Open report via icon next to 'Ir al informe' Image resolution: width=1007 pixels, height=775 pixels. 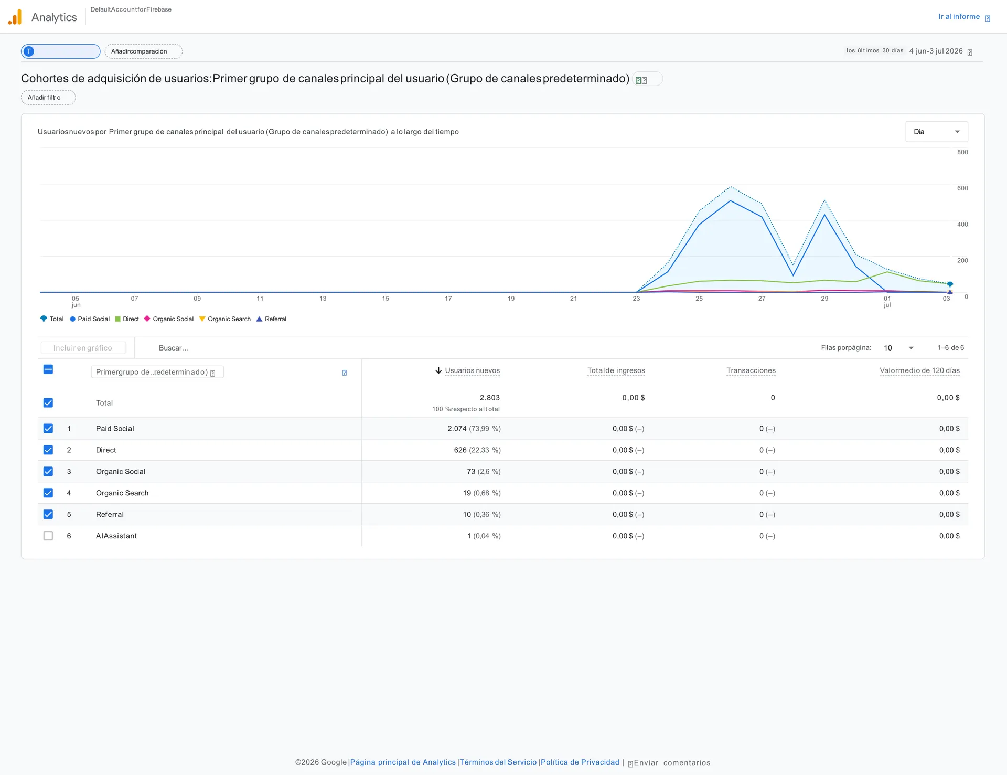(x=988, y=18)
